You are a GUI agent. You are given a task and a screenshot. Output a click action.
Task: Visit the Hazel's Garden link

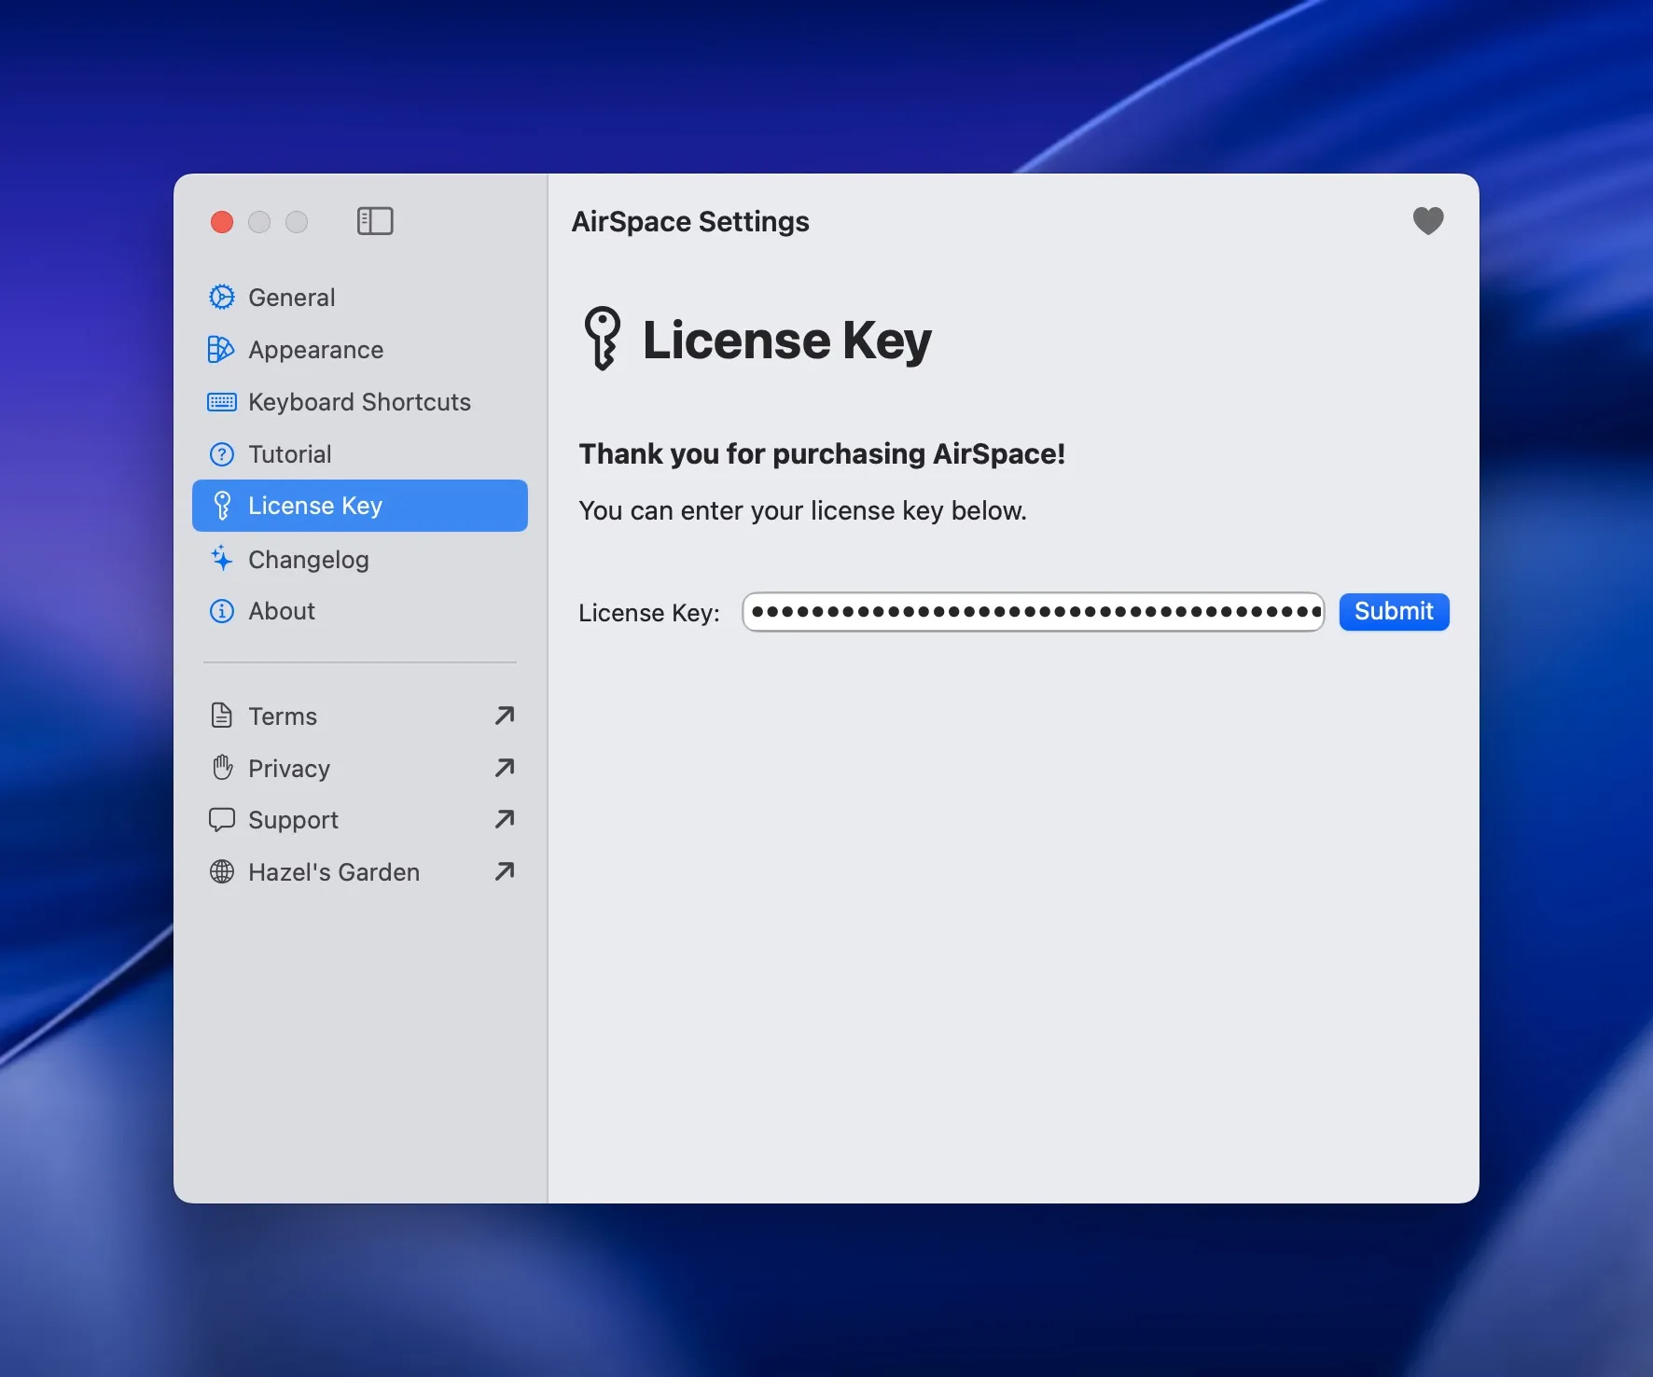pos(360,871)
